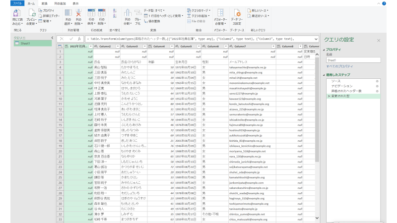Click the 閉じて読み込む icon

17,13
